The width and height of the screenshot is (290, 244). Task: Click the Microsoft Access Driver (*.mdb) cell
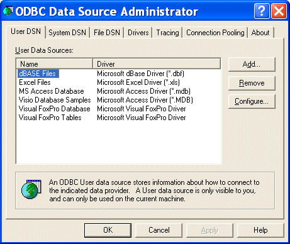pos(143,91)
